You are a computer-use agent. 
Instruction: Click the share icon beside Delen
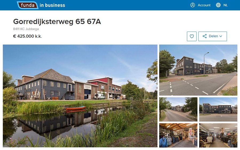205,36
